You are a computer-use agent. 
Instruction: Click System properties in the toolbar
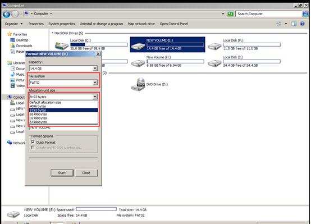(62, 24)
